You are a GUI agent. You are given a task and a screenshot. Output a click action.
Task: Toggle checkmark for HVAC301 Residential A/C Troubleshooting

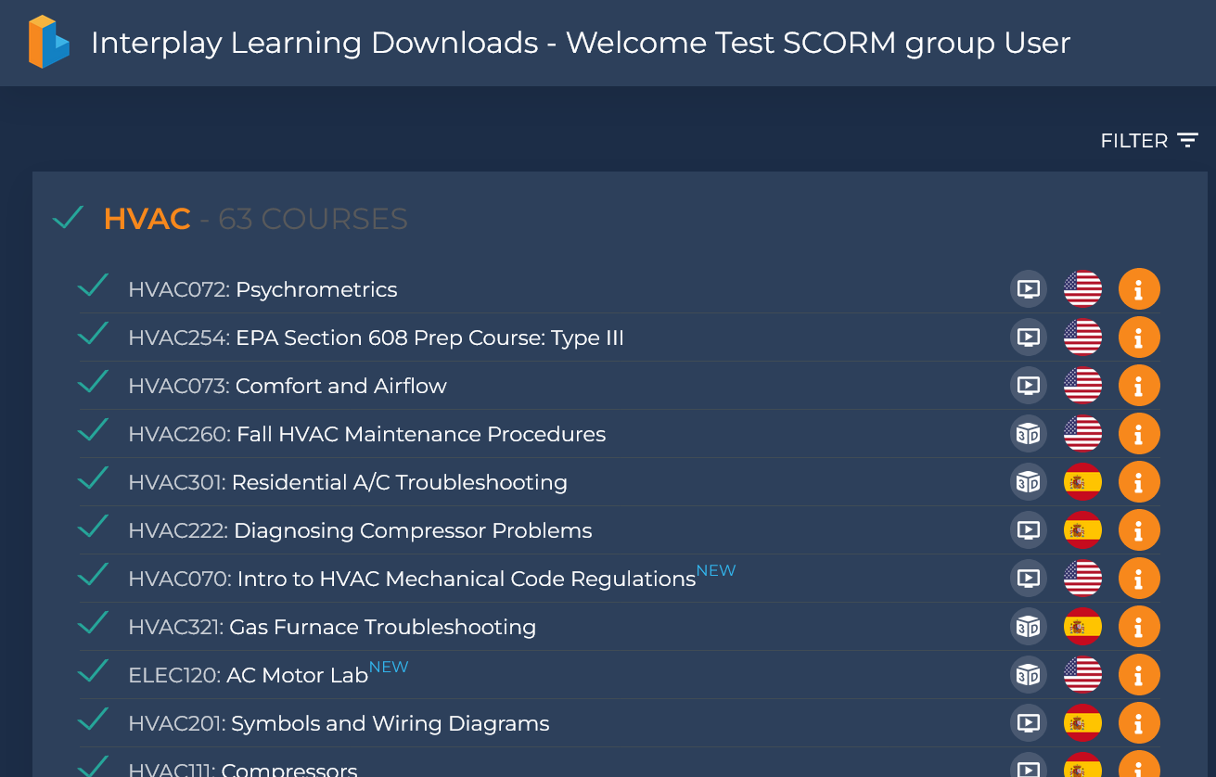94,478
